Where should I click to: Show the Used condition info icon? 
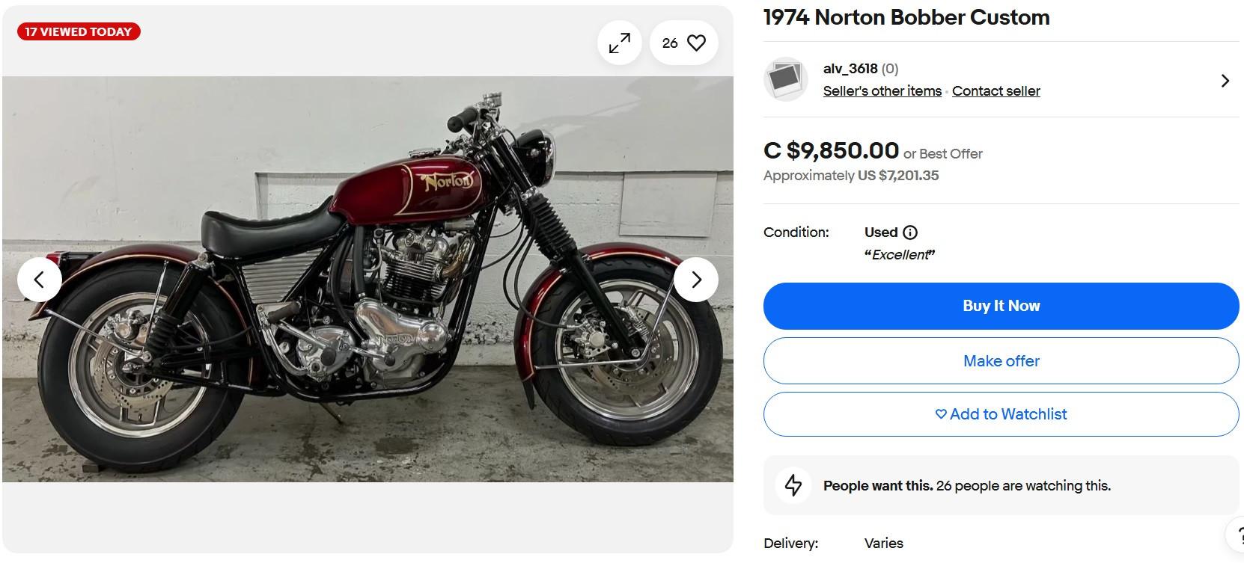pyautogui.click(x=910, y=233)
